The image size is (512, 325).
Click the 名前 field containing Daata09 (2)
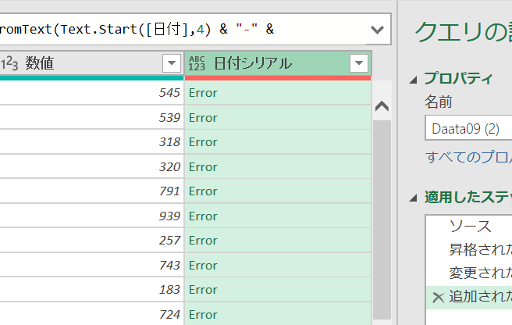coord(468,128)
